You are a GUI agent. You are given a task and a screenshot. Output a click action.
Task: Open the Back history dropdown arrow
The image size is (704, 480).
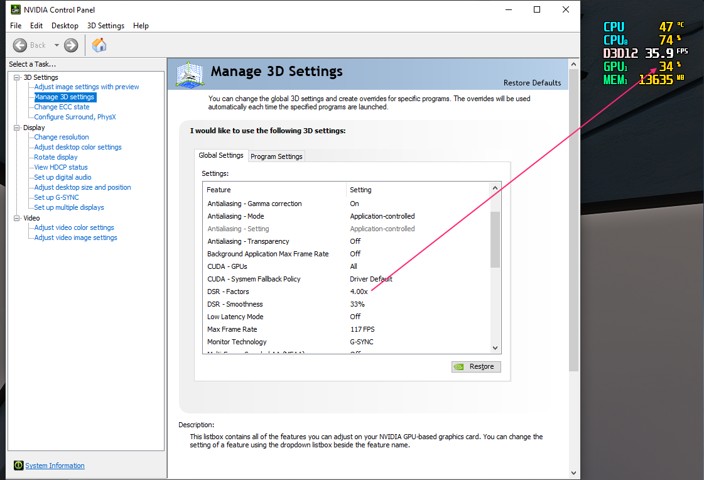[57, 45]
